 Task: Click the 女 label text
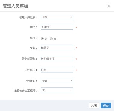pos(55,39)
